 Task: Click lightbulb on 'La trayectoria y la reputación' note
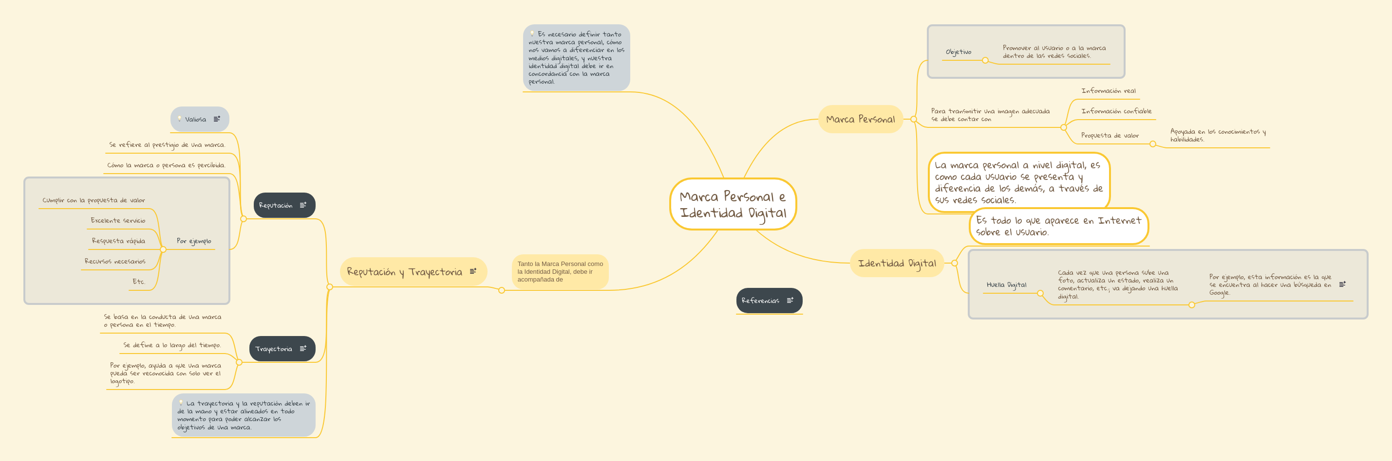coord(181,403)
